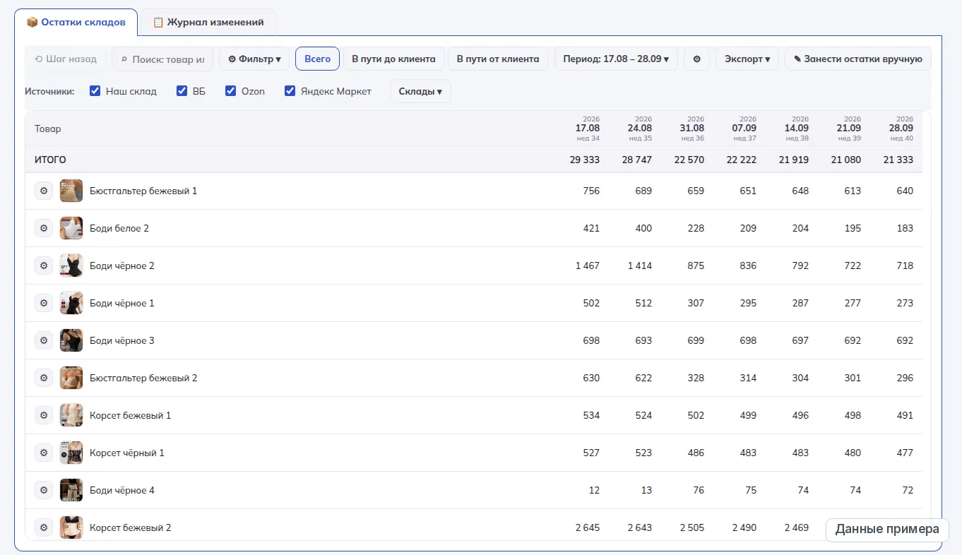
Task: Open settings gear for Боди чёрное 1
Action: click(44, 303)
